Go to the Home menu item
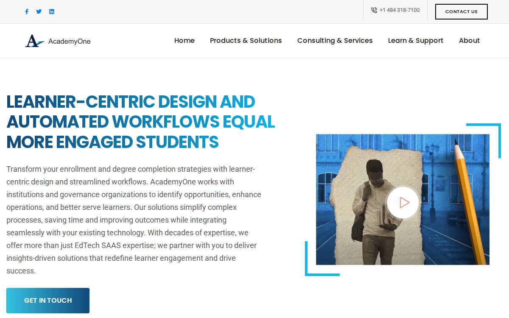 click(x=185, y=41)
